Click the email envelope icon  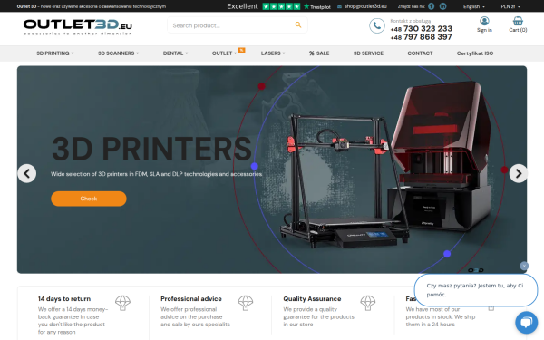pos(339,6)
